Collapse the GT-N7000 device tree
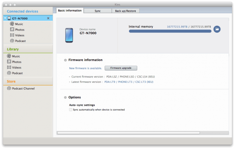The image size is (235, 149). point(5,18)
